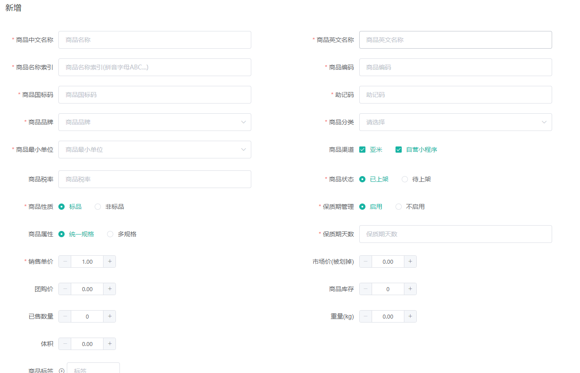Toggle the 自营小程序 checkbox
Viewport: 580px width, 373px height.
pos(399,150)
